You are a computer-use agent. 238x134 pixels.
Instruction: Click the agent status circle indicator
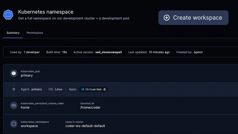[x=14, y=89]
